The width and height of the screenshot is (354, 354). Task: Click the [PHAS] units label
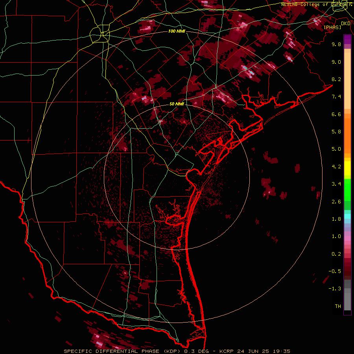[x=332, y=27]
